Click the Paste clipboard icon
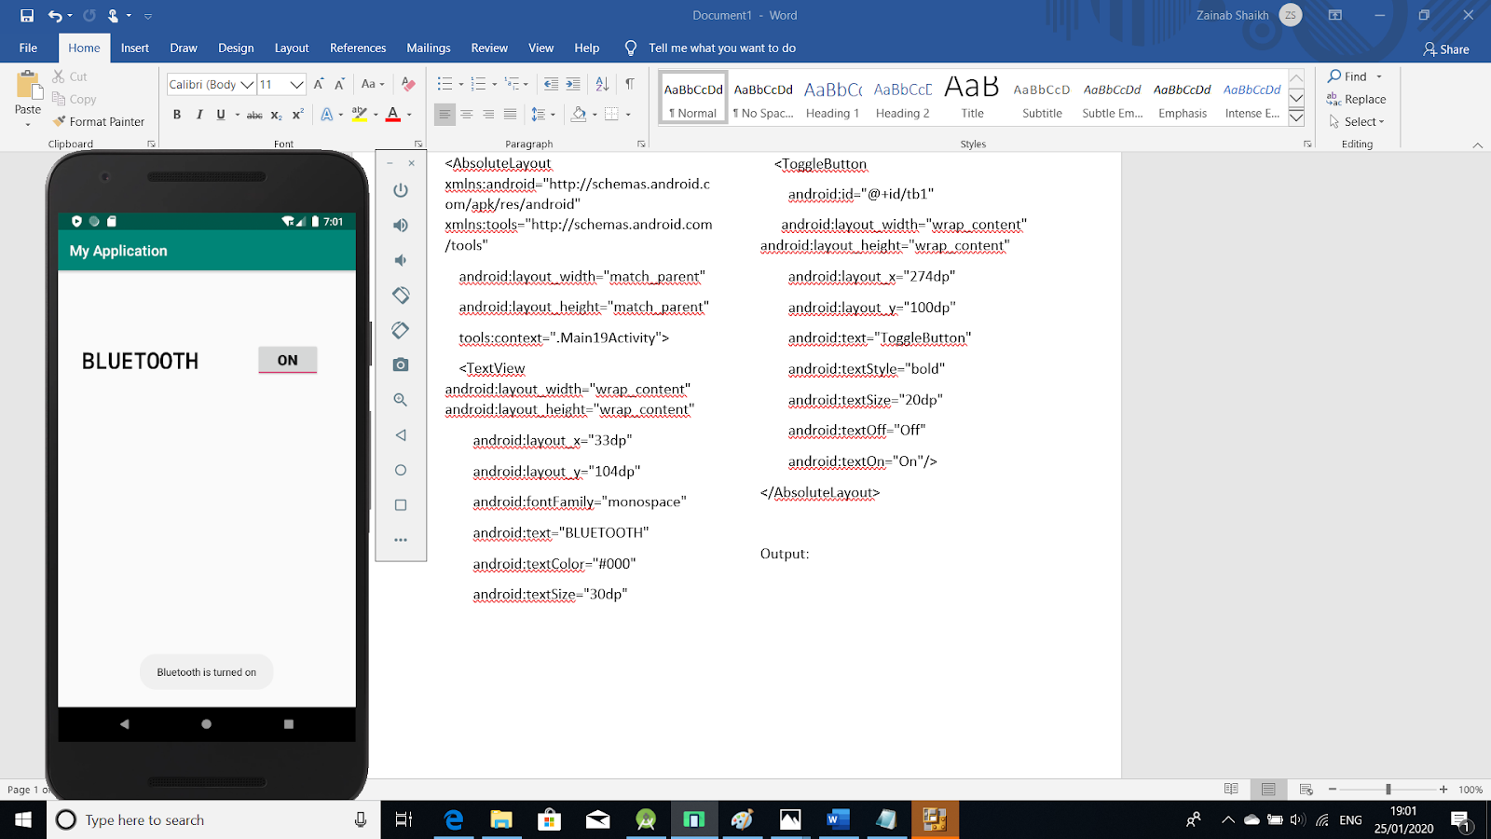Viewport: 1491px width, 839px height. 28,86
